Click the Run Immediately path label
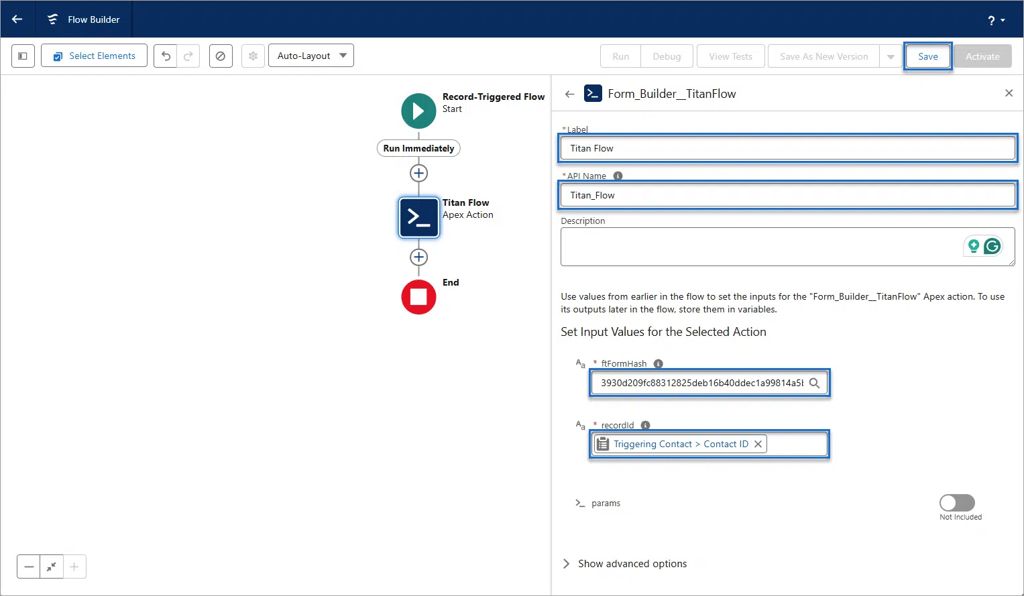Screen dimensions: 1024x596 pyautogui.click(x=418, y=148)
